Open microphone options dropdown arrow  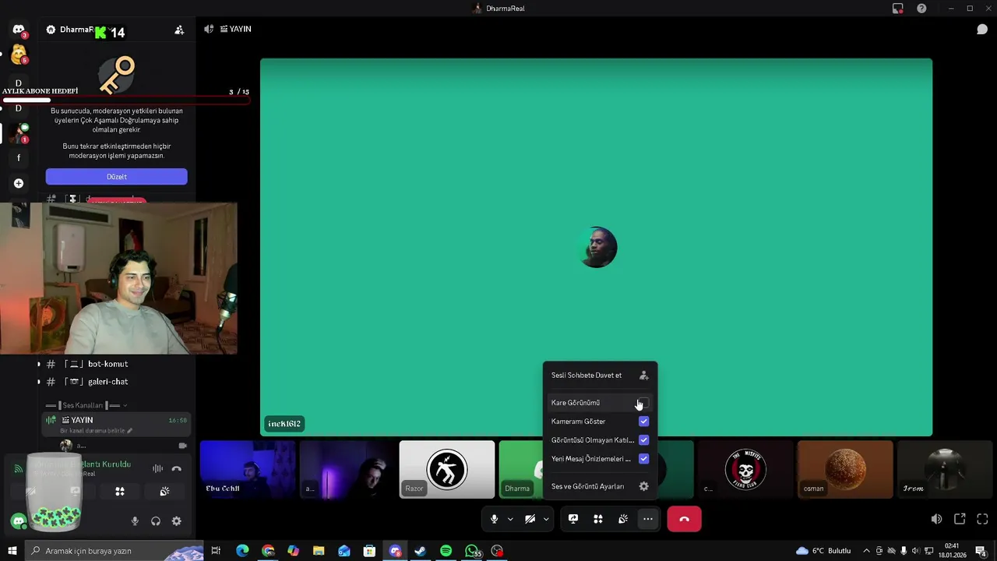pos(510,519)
